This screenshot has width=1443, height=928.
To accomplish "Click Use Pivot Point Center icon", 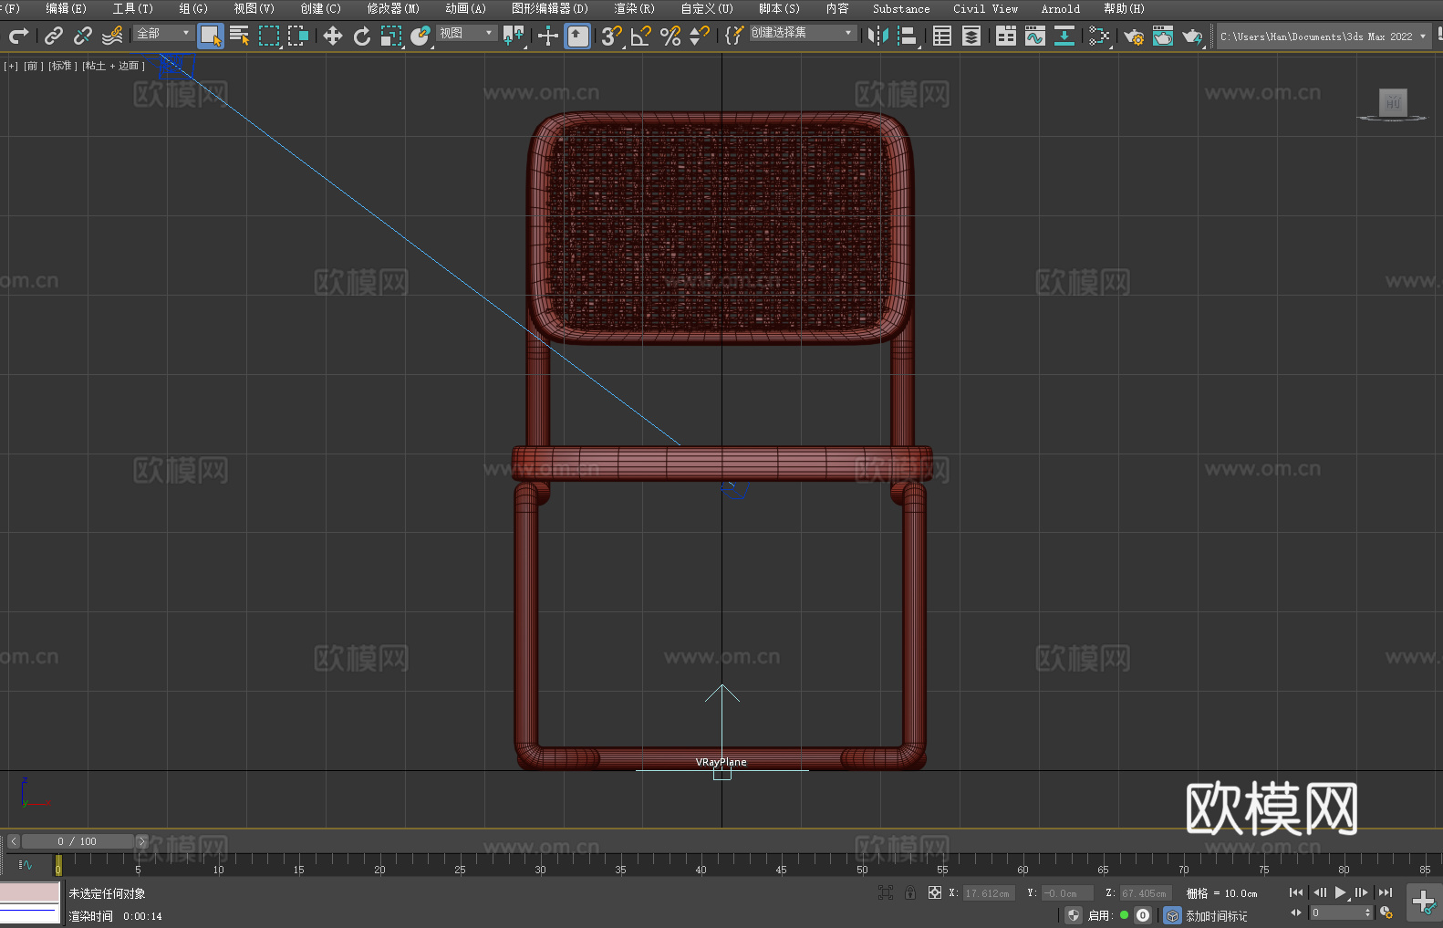I will (x=514, y=36).
